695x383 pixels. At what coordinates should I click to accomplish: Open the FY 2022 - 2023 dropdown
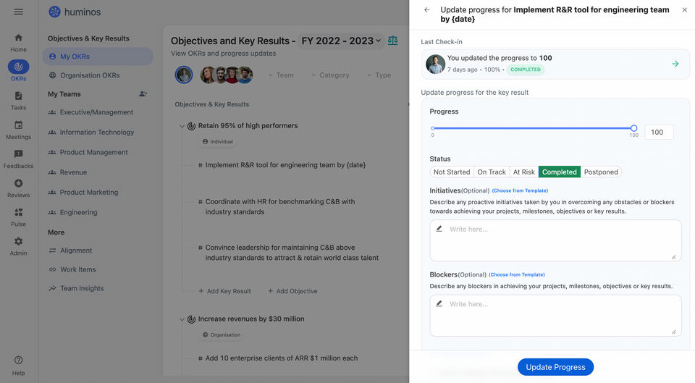341,41
